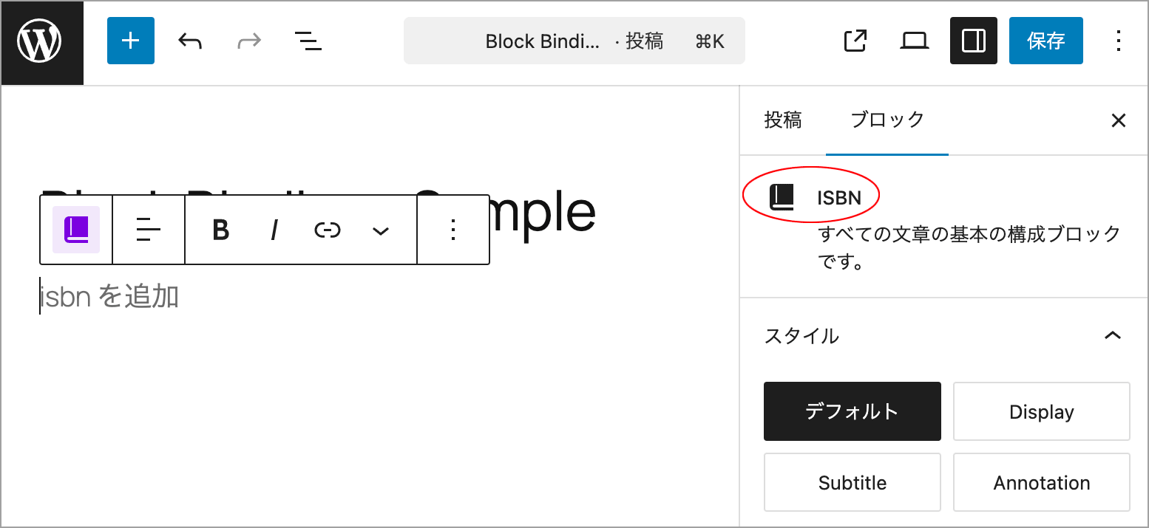
Task: Insert a link with the link icon
Action: coord(328,230)
